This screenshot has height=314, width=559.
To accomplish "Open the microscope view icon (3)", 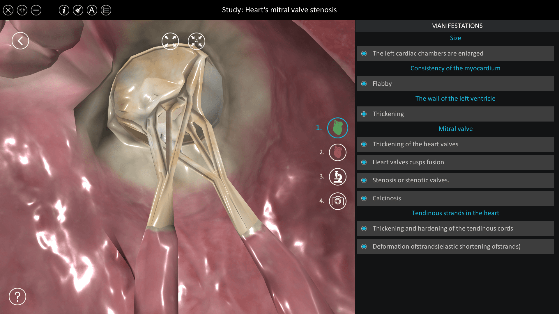I will tap(338, 177).
